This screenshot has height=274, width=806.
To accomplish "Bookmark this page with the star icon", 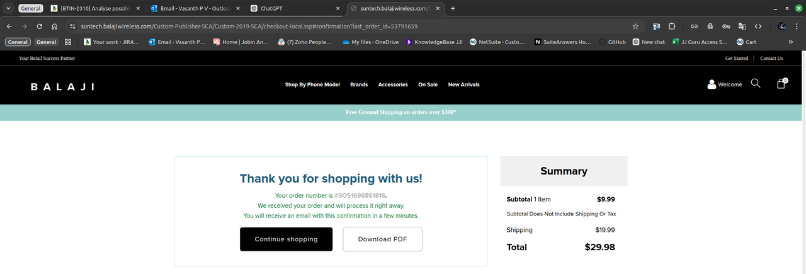I will 635,26.
